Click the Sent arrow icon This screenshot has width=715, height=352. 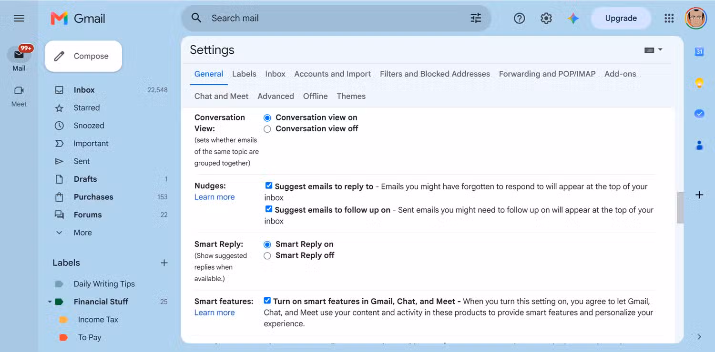(x=59, y=161)
